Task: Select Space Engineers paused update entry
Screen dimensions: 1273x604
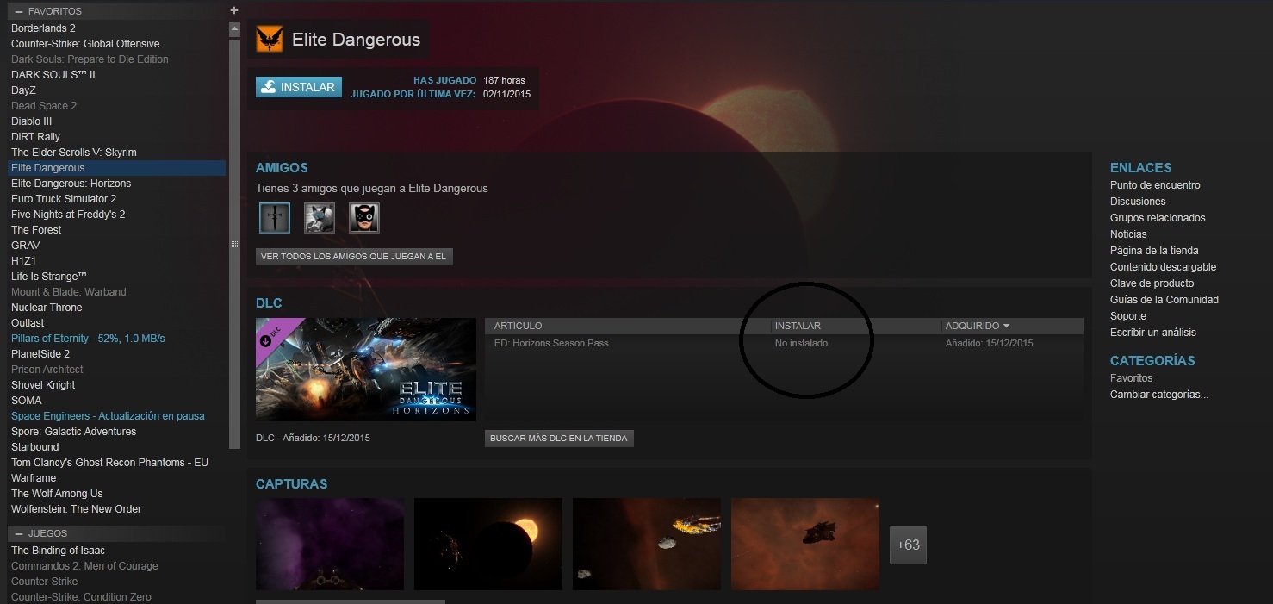Action: (x=108, y=416)
